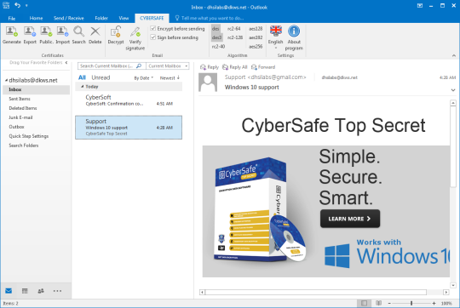Screen dimensions: 460x308
Task: Open About program info
Action: click(294, 38)
